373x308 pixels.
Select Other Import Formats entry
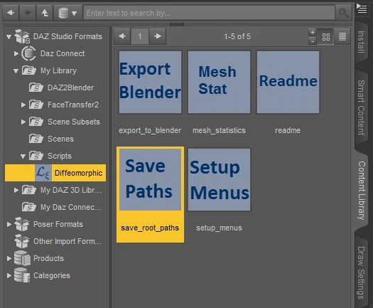pos(67,241)
